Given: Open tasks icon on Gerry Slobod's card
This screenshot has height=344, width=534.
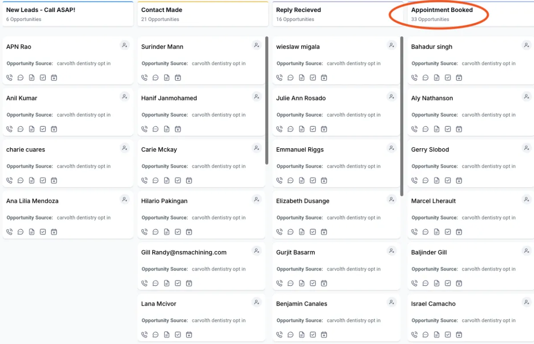Looking at the screenshot, I should point(448,180).
